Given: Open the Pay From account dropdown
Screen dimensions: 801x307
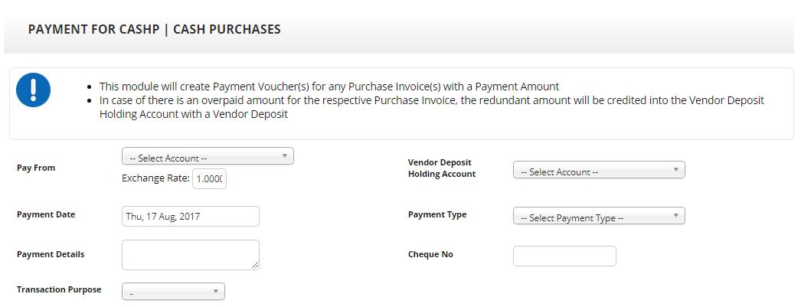Looking at the screenshot, I should pyautogui.click(x=208, y=157).
